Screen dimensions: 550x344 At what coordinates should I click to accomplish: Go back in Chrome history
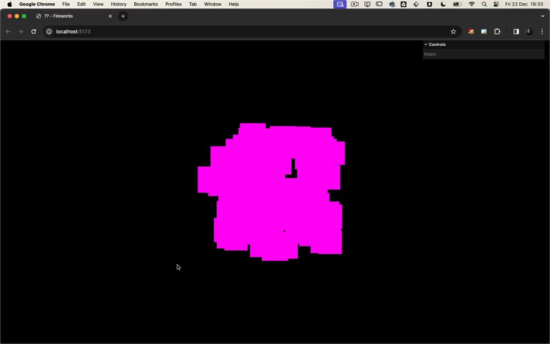8,31
